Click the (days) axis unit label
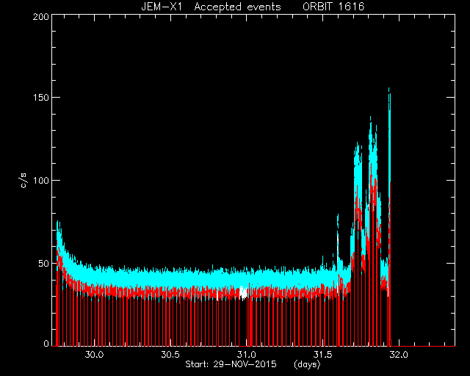This screenshot has width=470, height=376. coord(307,364)
